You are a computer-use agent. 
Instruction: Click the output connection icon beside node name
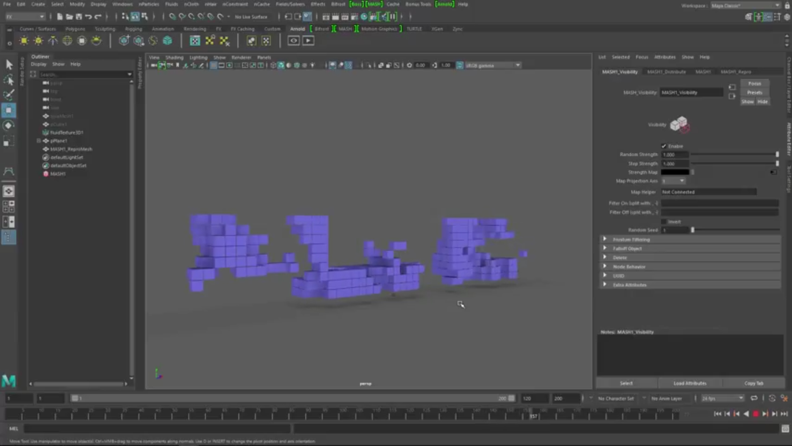click(732, 96)
